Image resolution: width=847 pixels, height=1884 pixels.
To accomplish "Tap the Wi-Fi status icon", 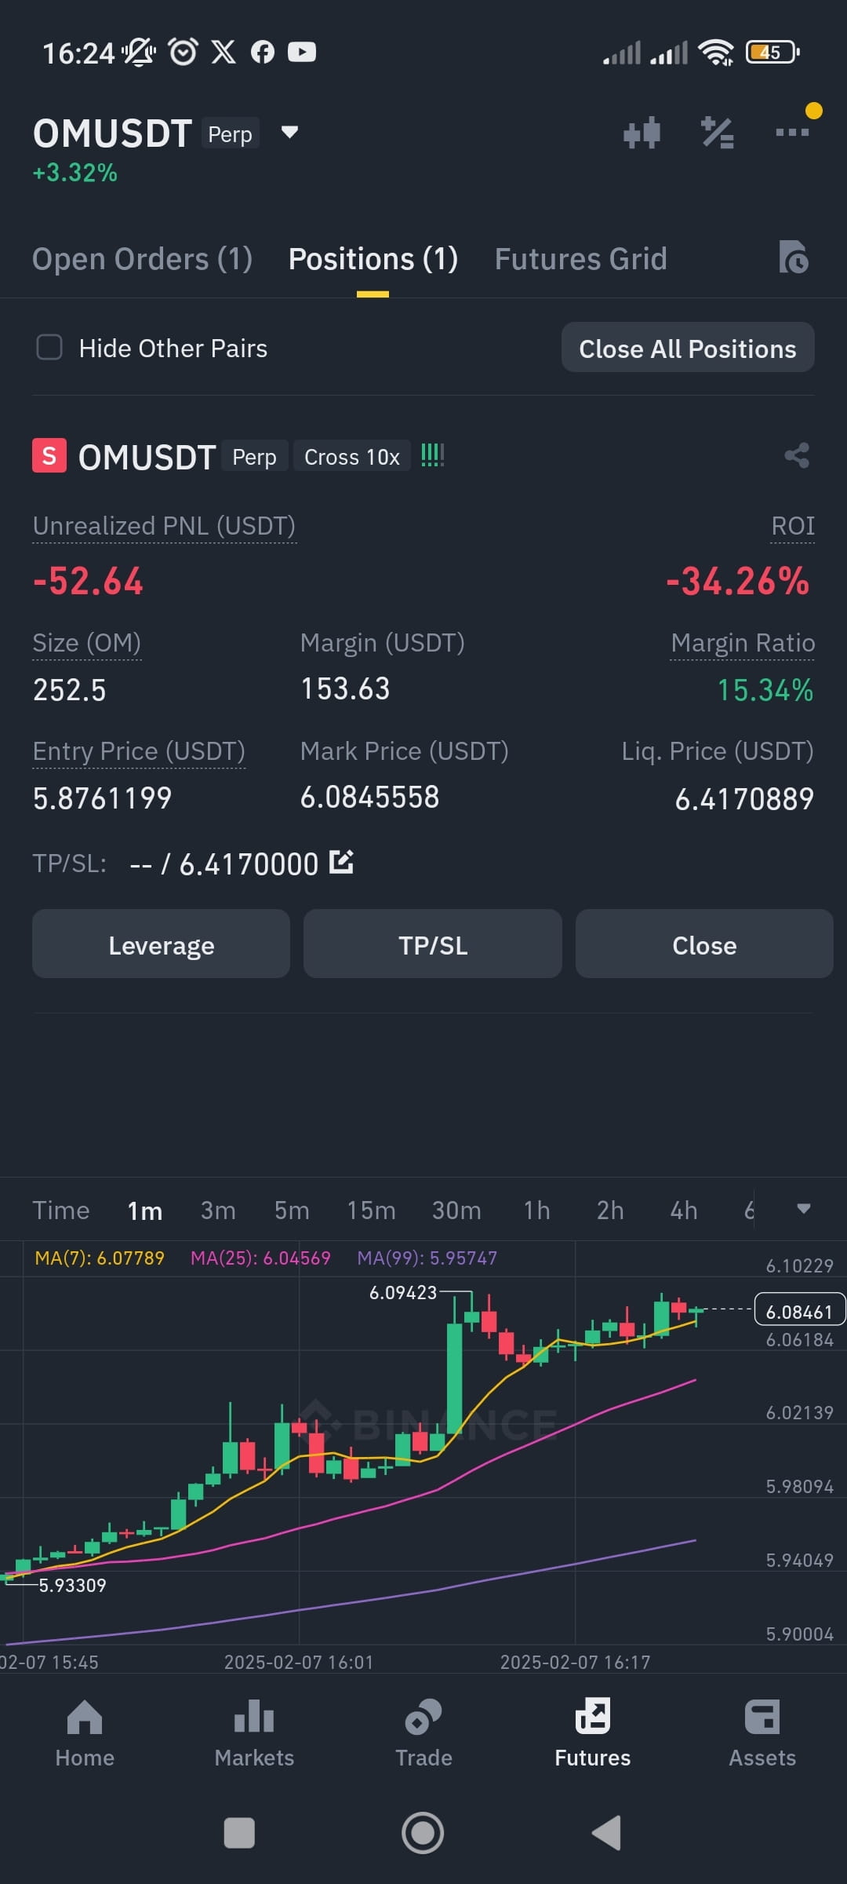I will pyautogui.click(x=717, y=52).
